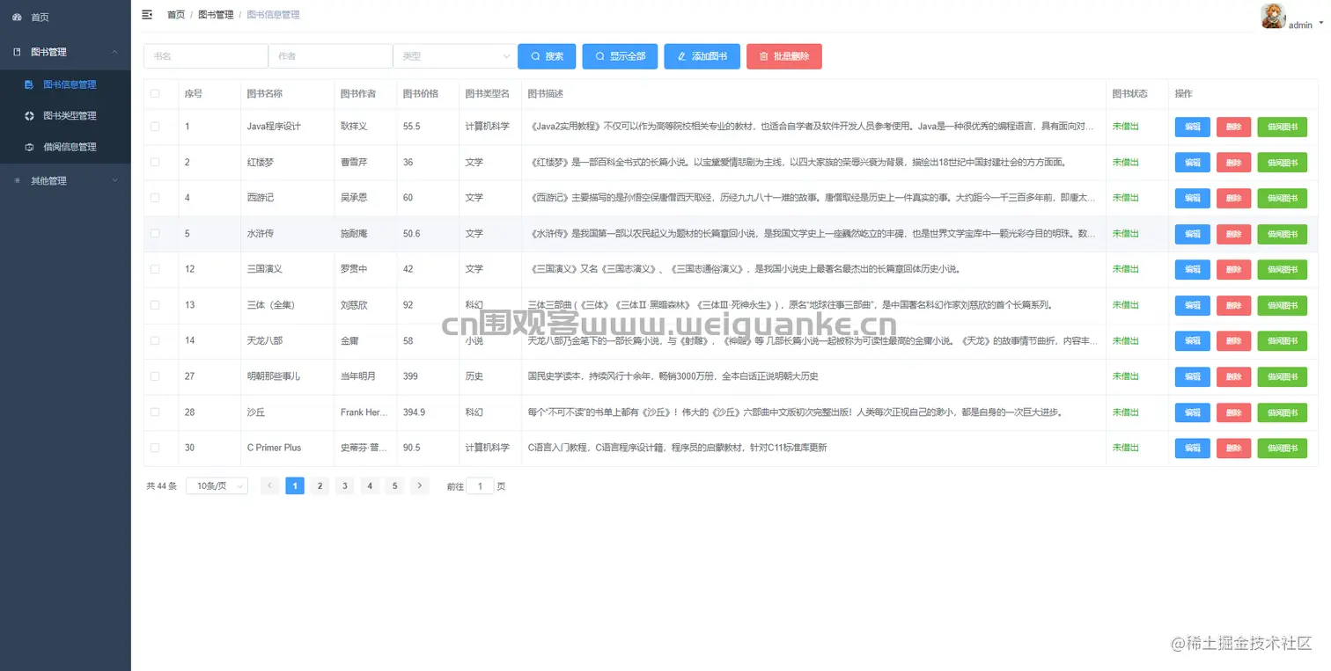This screenshot has width=1331, height=671.
Task: Click the 显示全部 button
Action: point(620,56)
